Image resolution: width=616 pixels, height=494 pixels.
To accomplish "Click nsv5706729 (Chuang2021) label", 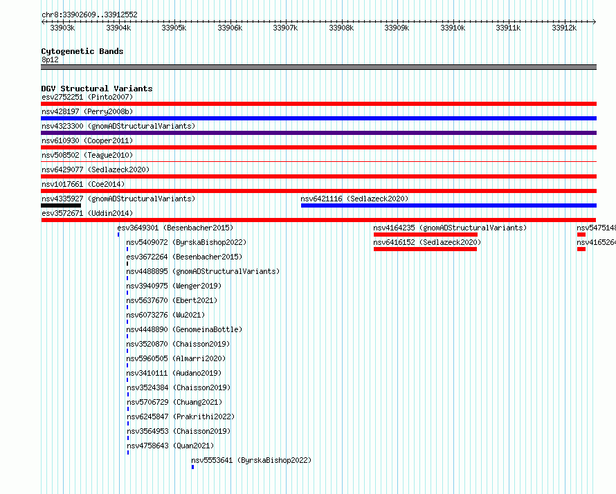I will click(x=174, y=402).
